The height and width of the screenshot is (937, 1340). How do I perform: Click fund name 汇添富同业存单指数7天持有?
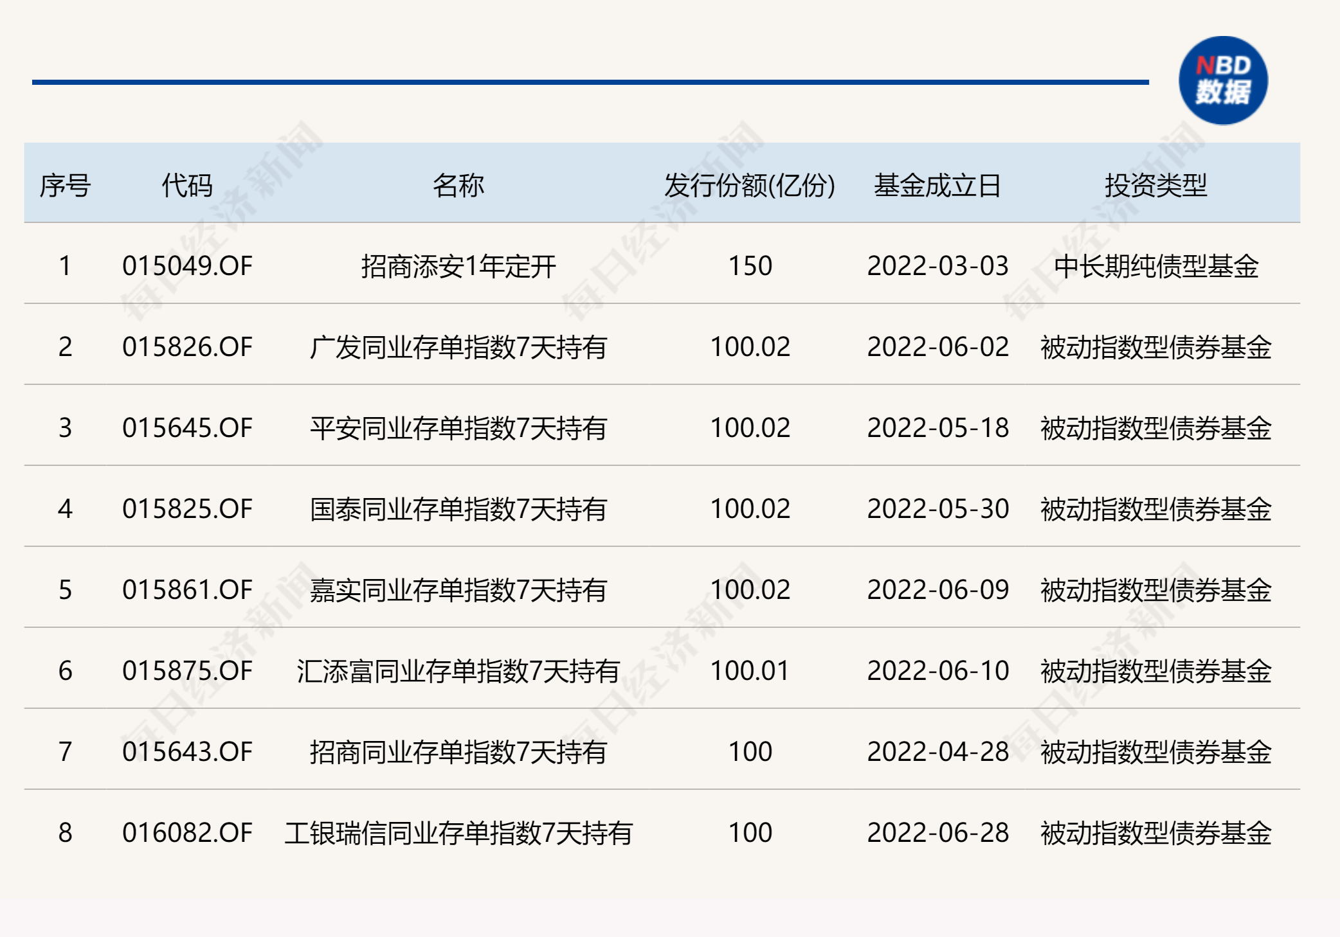click(x=458, y=671)
